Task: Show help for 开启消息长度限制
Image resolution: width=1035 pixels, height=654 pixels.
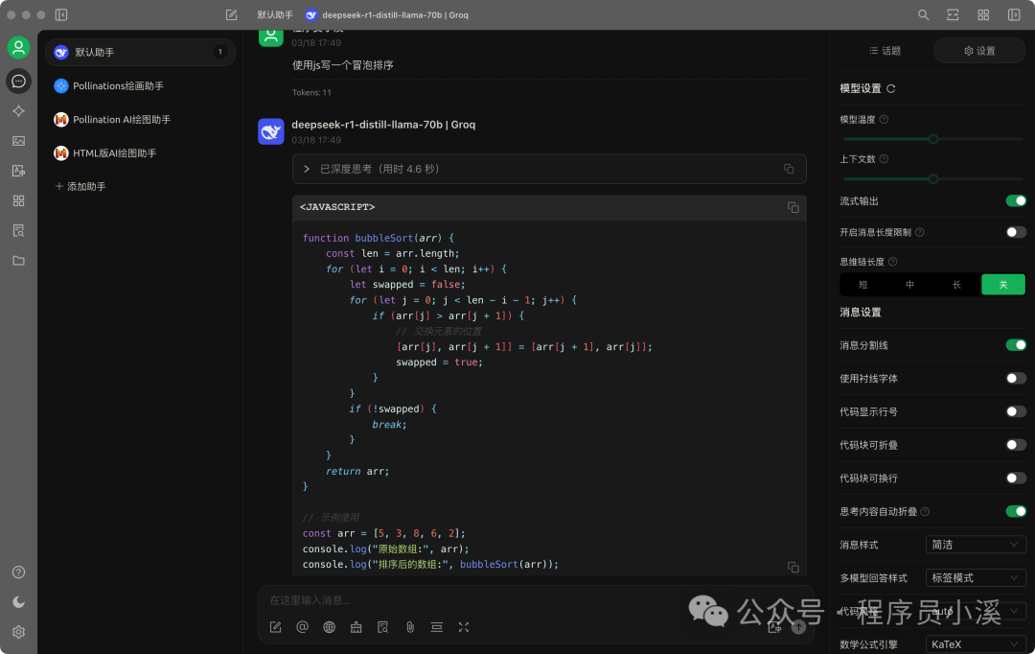Action: tap(919, 232)
